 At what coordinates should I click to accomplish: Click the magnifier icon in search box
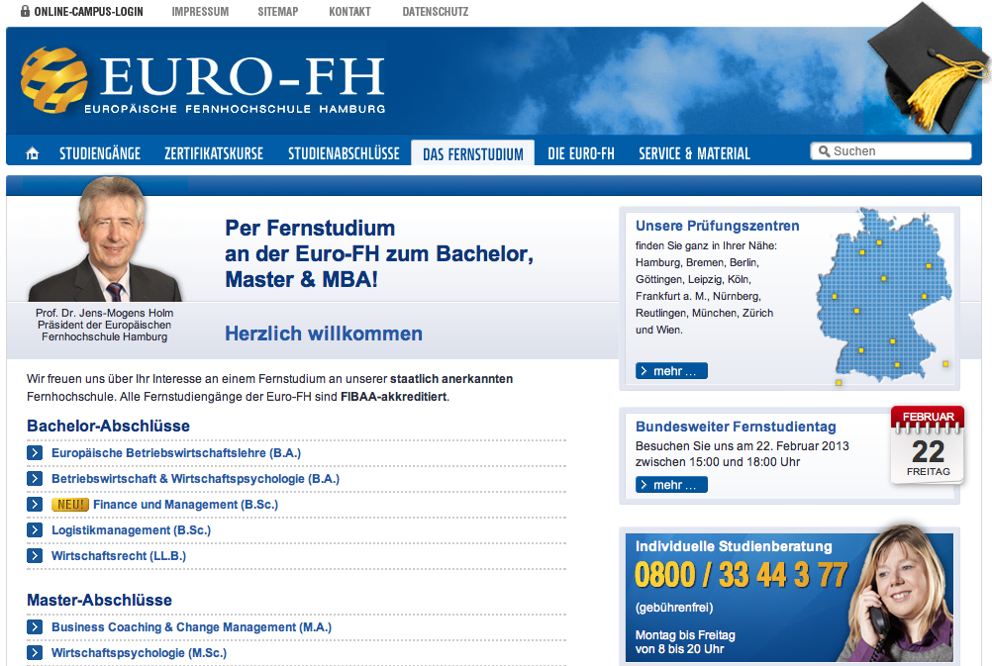822,151
